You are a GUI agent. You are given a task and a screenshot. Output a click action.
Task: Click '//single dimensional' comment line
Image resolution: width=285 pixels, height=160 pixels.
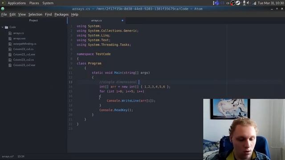coord(118,82)
